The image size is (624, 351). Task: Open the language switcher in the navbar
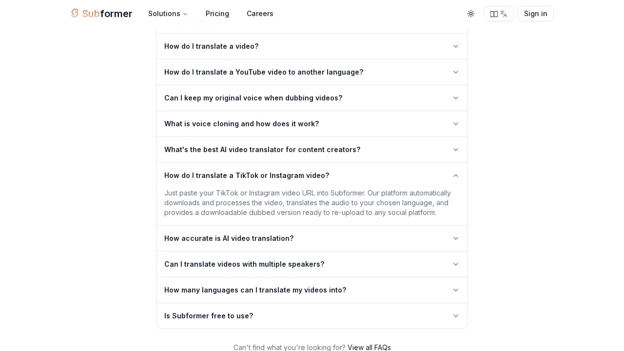click(498, 14)
